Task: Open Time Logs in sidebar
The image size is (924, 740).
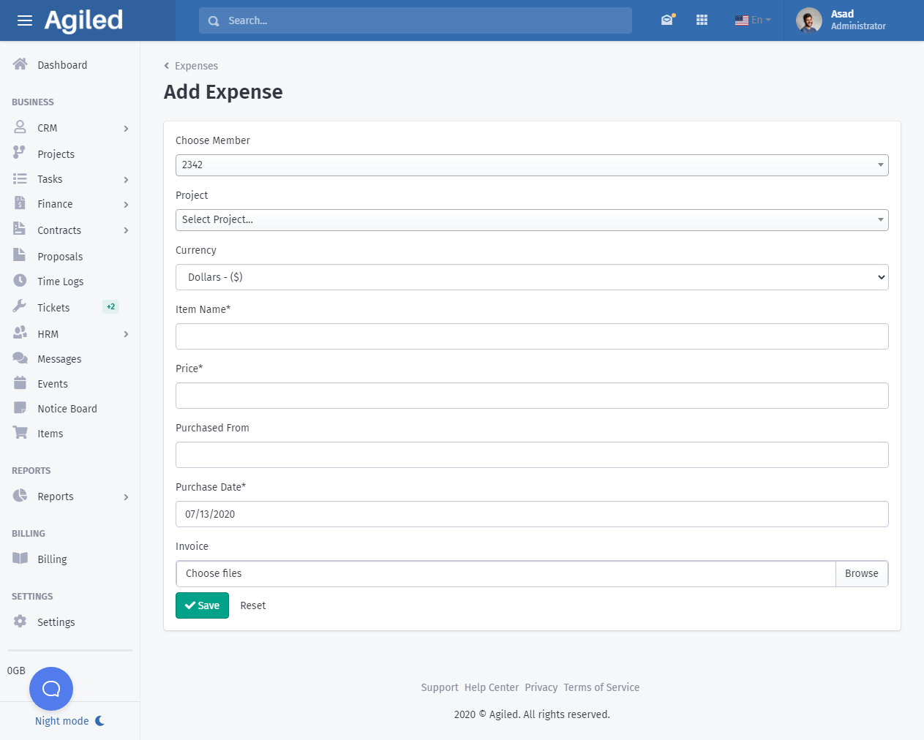Action: [60, 282]
